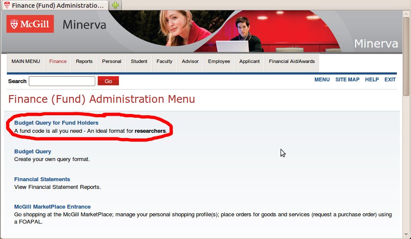This screenshot has height=239, width=411.
Task: Open a new tab with the green plus icon
Action: pos(115,5)
